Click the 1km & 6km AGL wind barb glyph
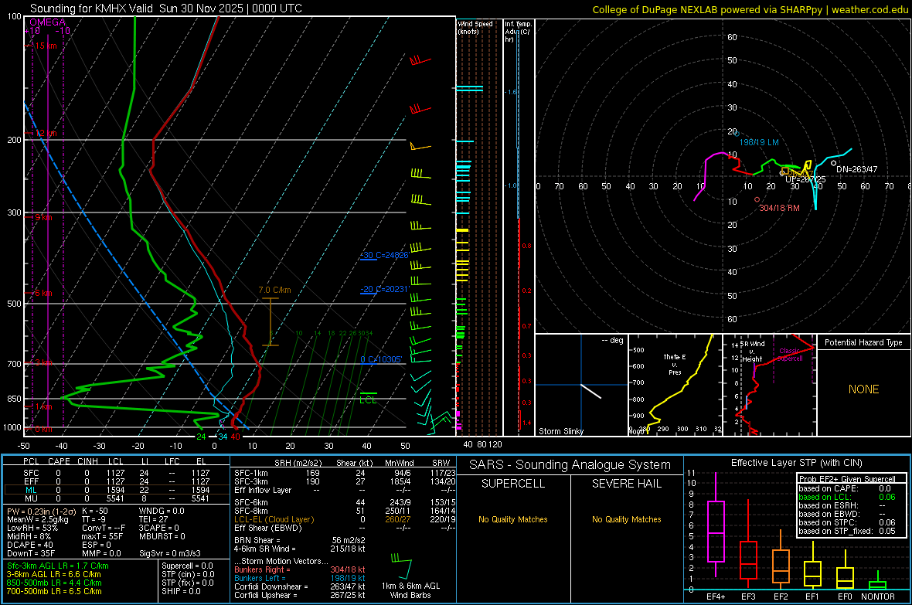912x605 pixels. click(401, 566)
